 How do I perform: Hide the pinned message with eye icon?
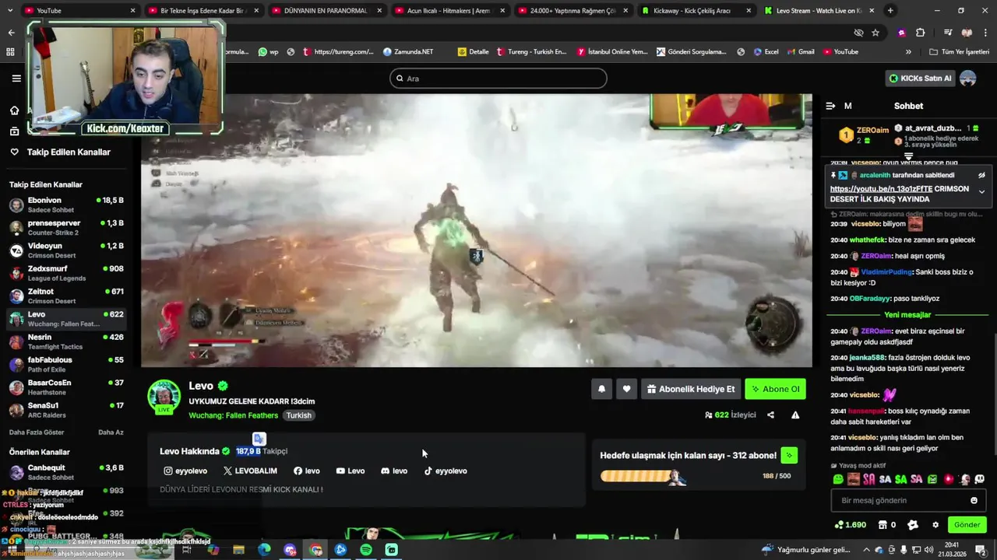[981, 176]
